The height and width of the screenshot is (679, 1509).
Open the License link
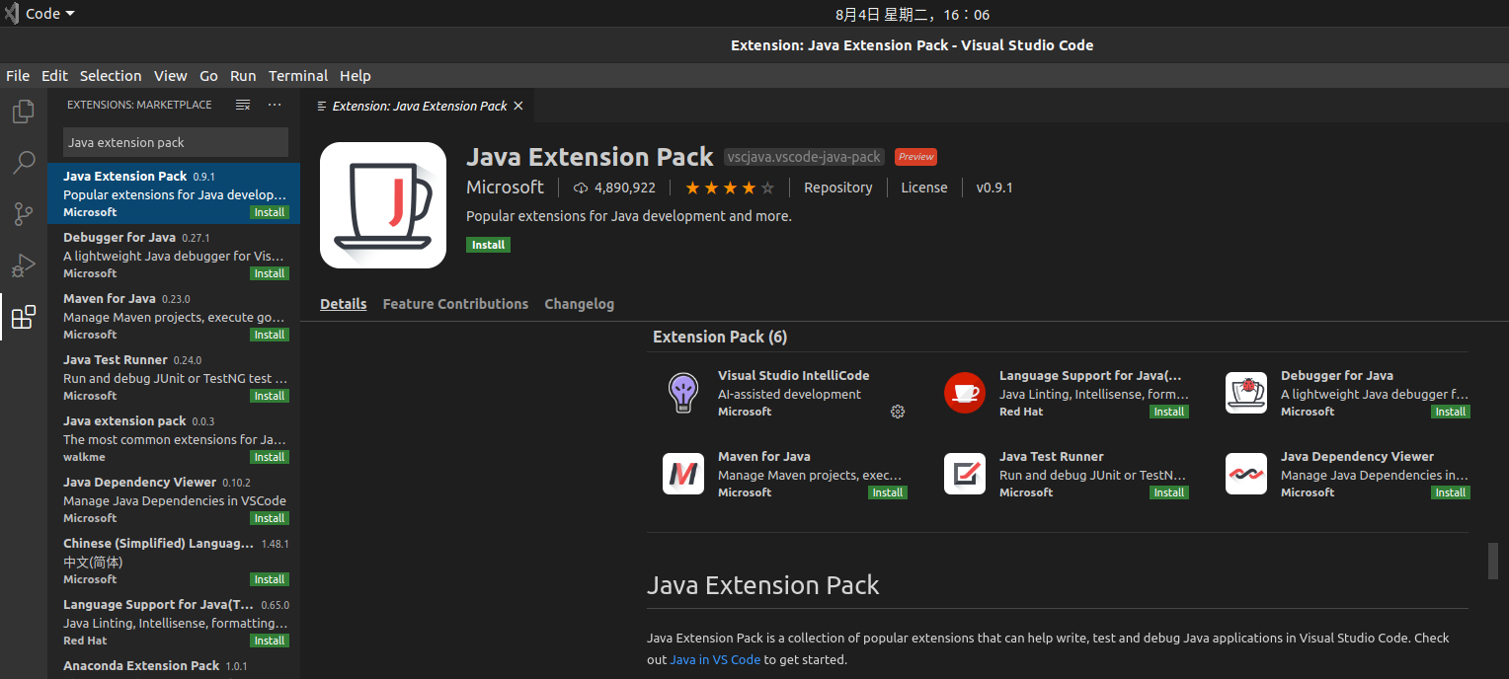[924, 188]
